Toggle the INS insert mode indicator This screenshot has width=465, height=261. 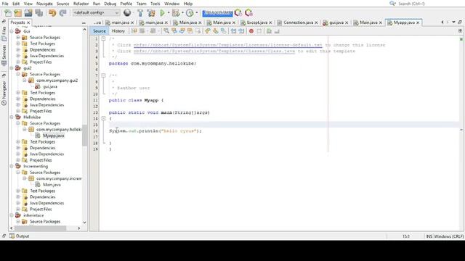[x=429, y=236]
